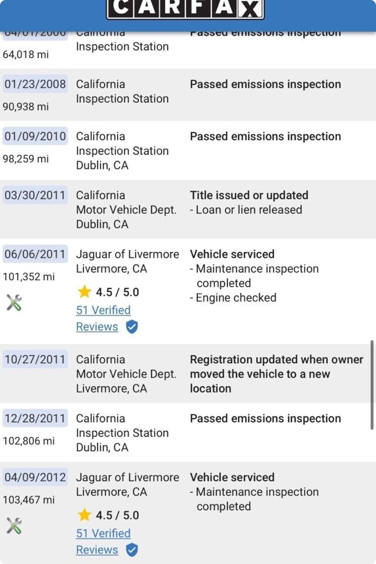Select the 04/09/2012 date badge

[x=35, y=477]
